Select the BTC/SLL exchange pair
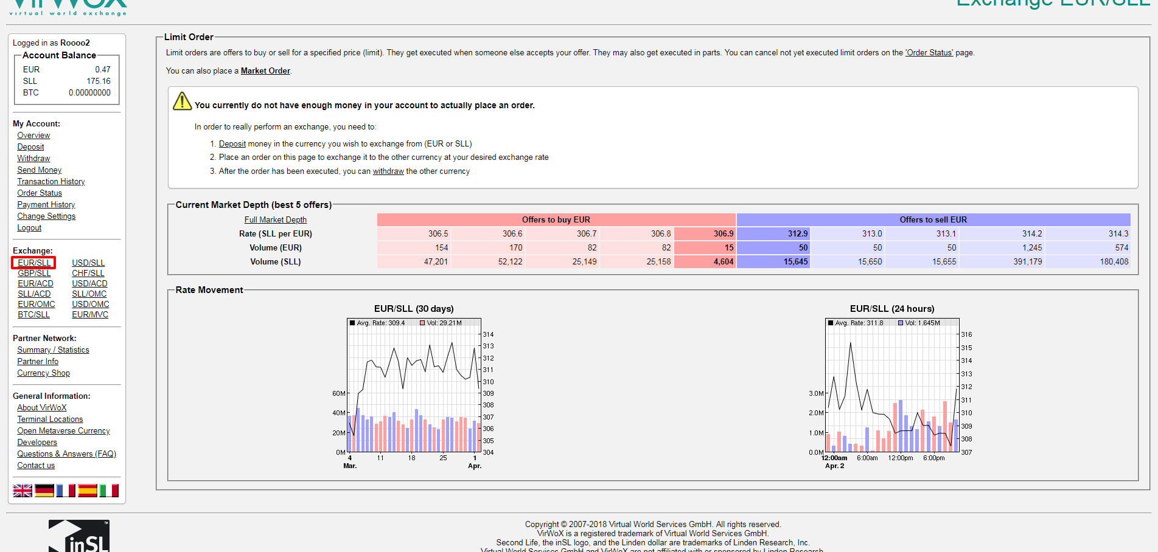Screen dimensions: 1158x552 33,314
